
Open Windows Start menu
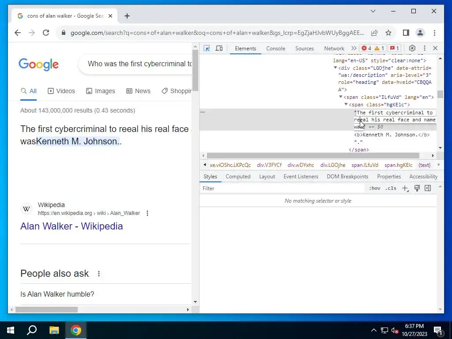pos(11,330)
